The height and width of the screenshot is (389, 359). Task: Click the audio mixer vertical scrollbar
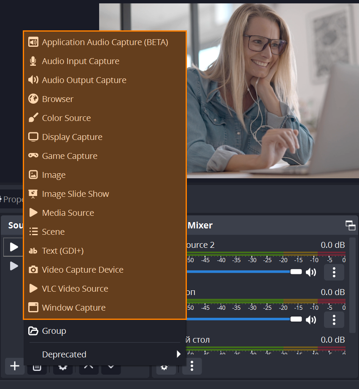tap(352, 287)
